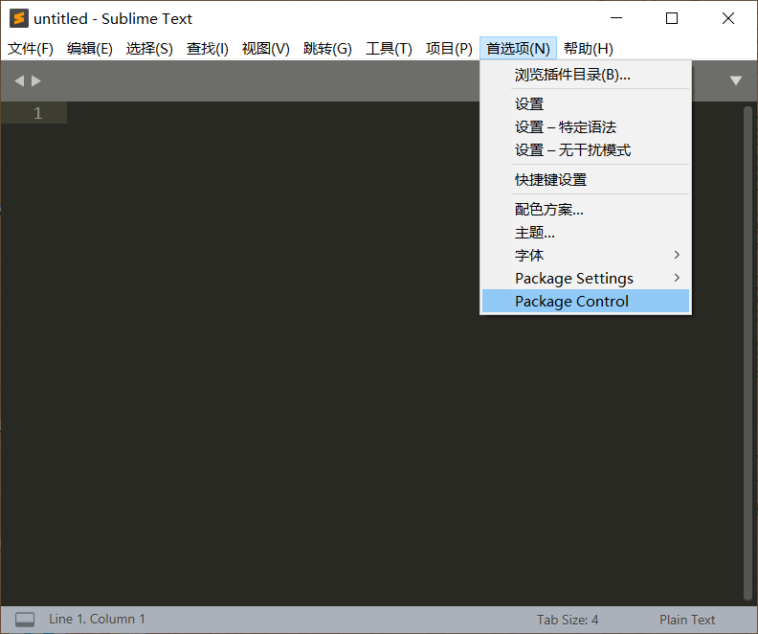Choose 主题... menu entry

pos(586,233)
